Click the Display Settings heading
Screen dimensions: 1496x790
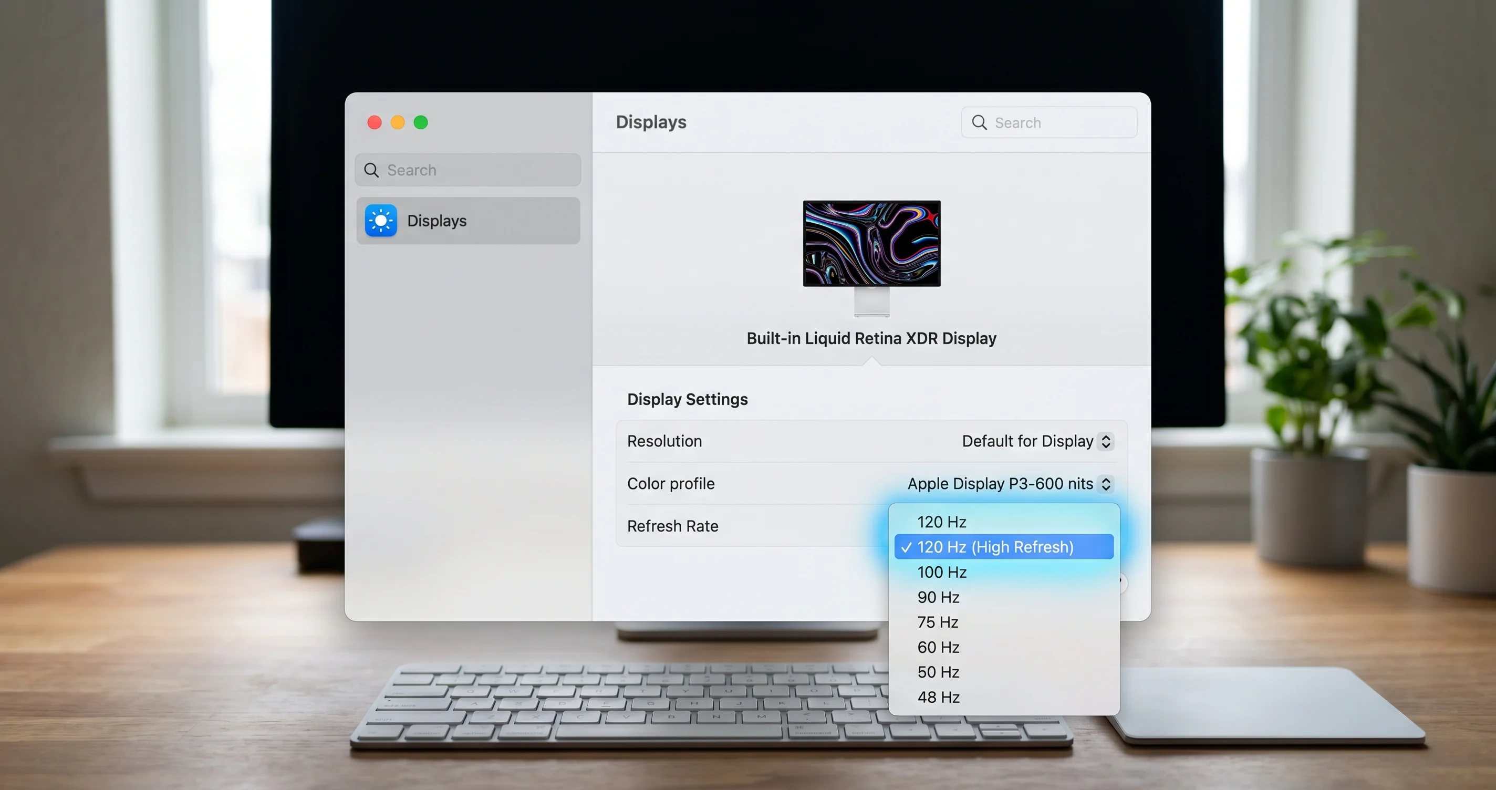tap(688, 400)
